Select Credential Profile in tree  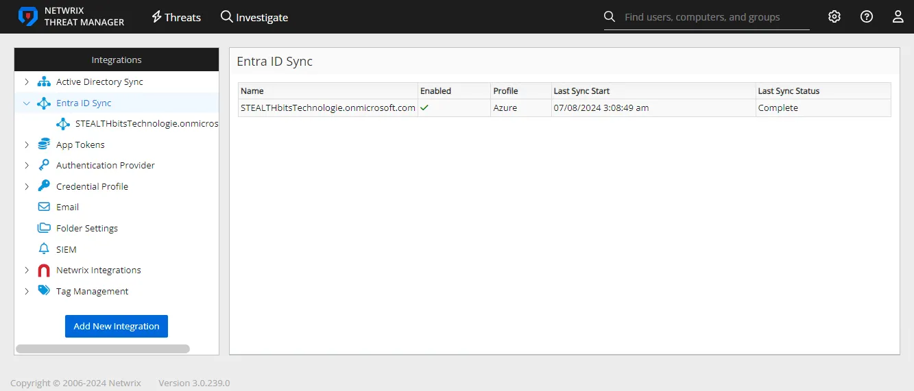coord(92,186)
